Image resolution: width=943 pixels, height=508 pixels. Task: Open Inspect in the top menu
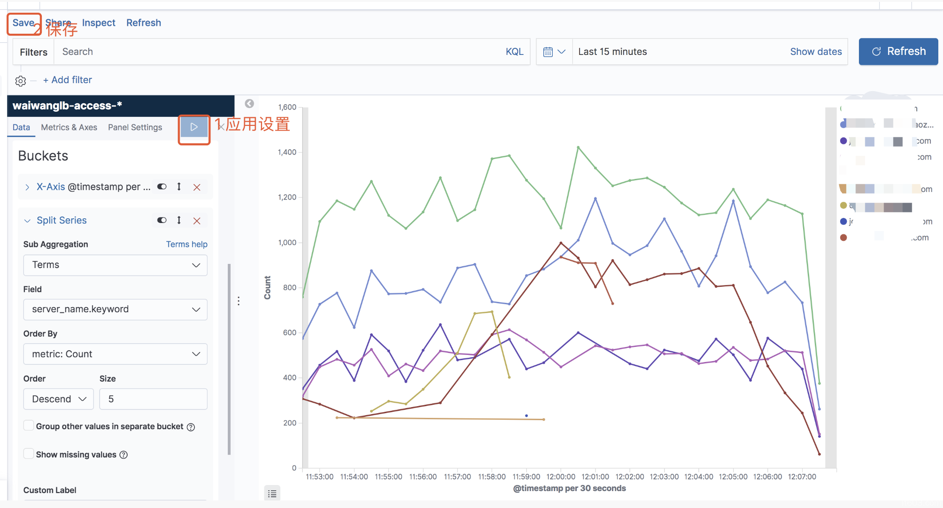(99, 23)
